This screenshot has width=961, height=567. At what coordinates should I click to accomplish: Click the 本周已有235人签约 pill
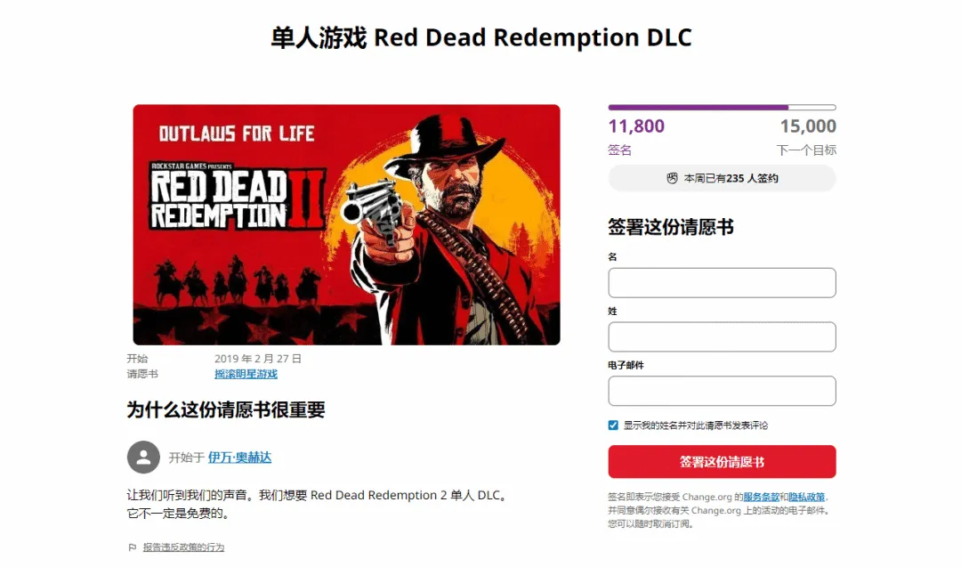tap(722, 178)
